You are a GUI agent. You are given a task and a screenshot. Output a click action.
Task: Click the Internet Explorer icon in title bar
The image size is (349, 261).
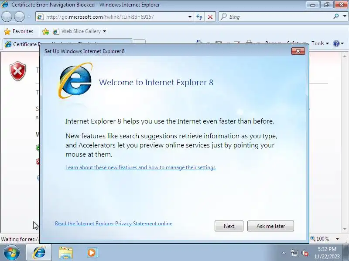pyautogui.click(x=4, y=4)
